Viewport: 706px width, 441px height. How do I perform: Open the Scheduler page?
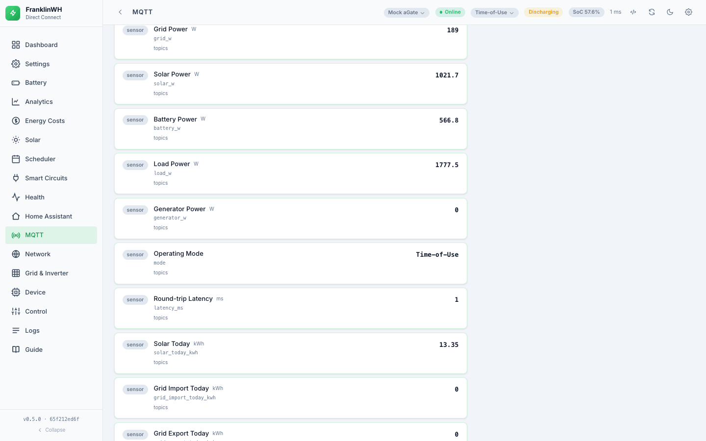(x=51, y=159)
